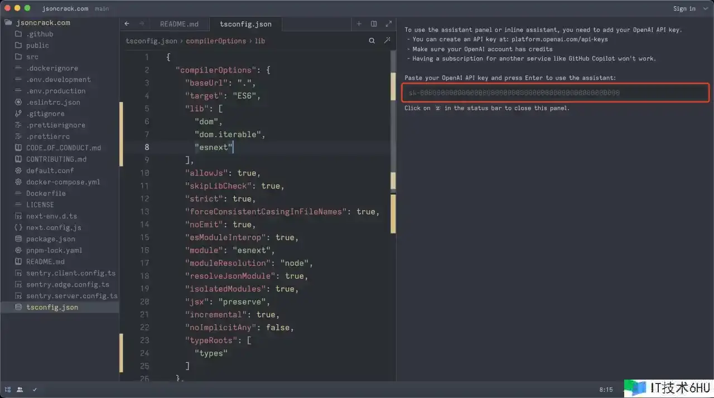Click the 8:15 cursor position indicator

[606, 390]
